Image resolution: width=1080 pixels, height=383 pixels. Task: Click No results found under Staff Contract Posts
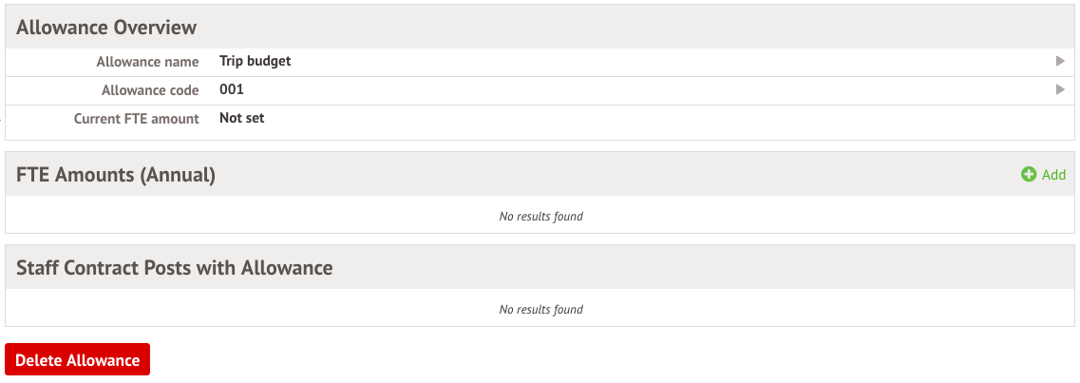pos(540,310)
